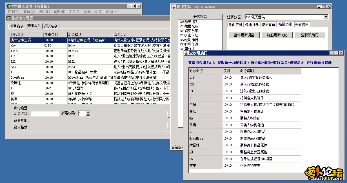Click the @FF 地图号 X Y cell

click(x=90, y=94)
